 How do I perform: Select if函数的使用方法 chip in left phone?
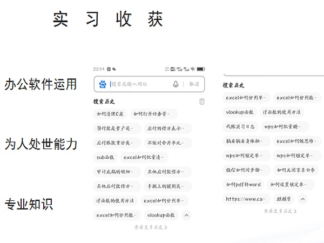tap(116, 201)
